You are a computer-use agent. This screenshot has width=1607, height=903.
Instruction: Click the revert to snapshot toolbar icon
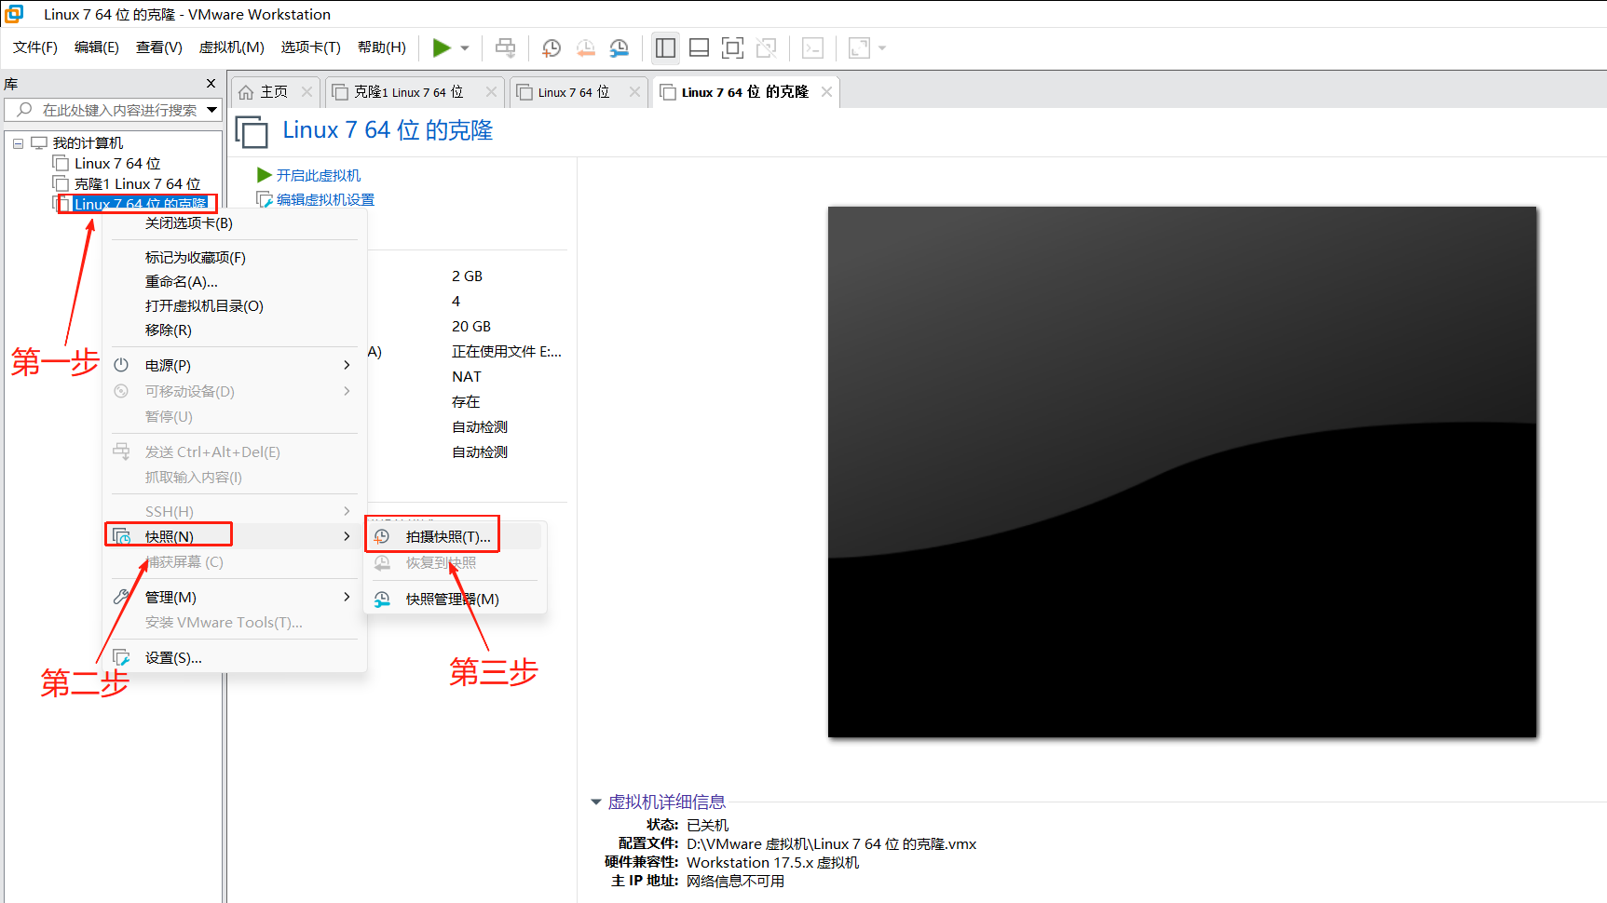click(x=586, y=47)
